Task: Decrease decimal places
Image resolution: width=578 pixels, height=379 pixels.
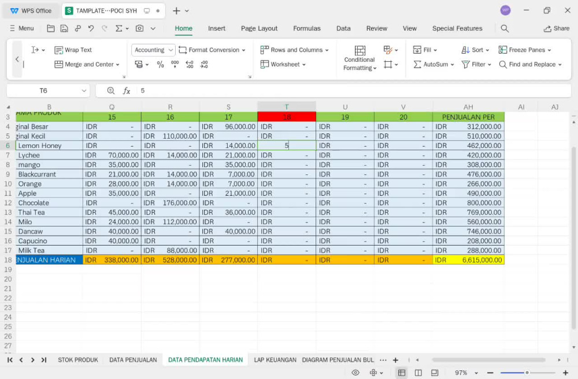Action: (x=204, y=65)
